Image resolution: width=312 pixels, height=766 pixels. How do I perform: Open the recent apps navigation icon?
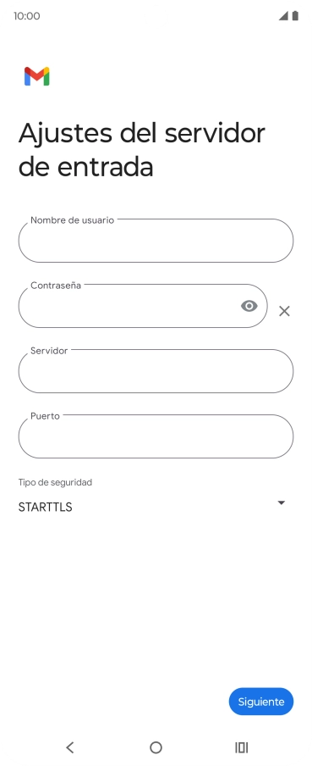pyautogui.click(x=241, y=747)
